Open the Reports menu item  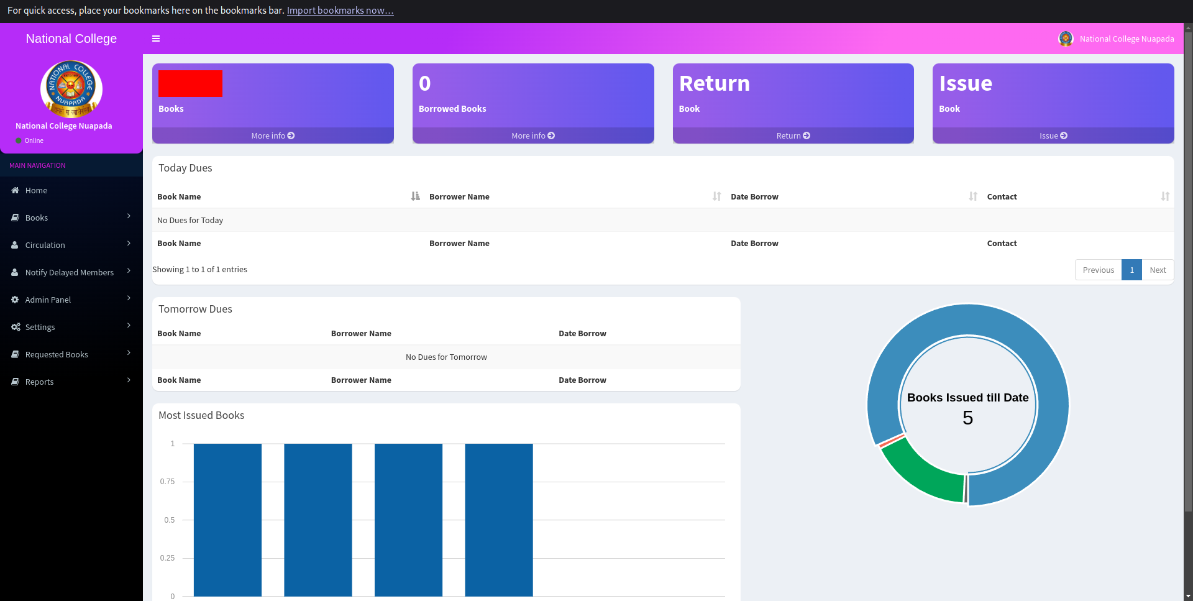point(71,382)
